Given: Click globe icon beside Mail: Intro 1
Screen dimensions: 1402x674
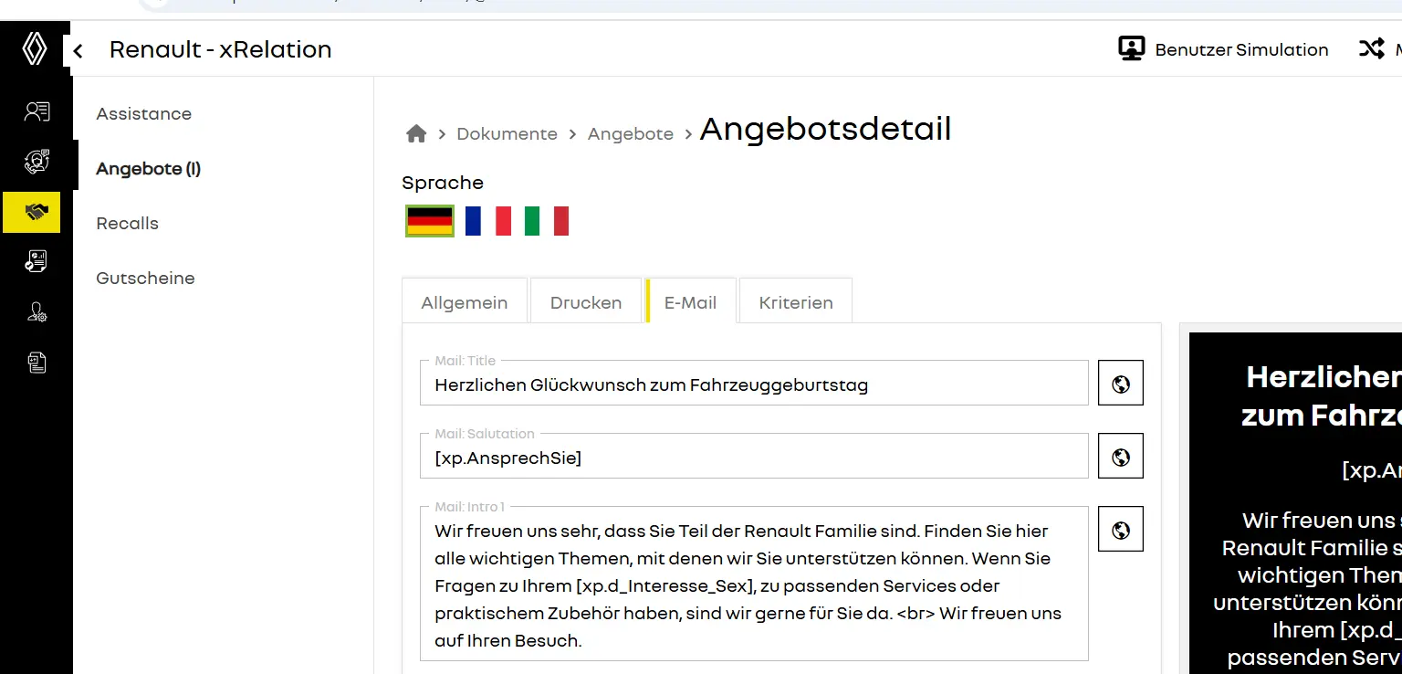Looking at the screenshot, I should click(1121, 529).
